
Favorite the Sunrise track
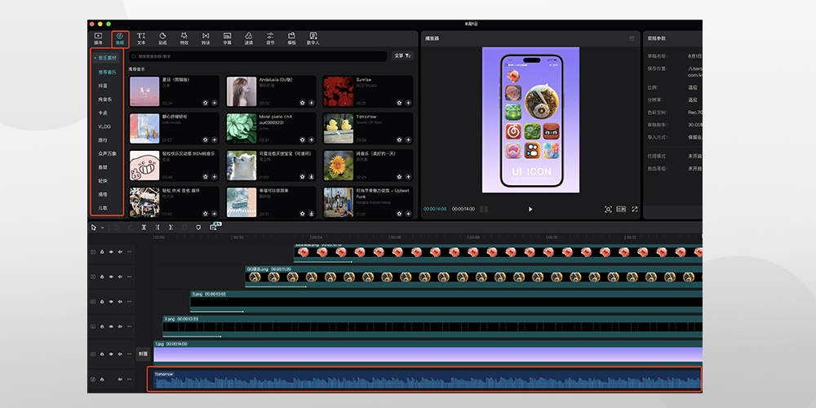pyautogui.click(x=399, y=103)
